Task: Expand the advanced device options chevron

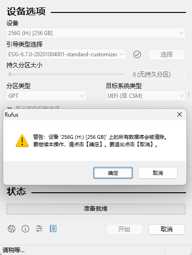Action: click(x=9, y=108)
